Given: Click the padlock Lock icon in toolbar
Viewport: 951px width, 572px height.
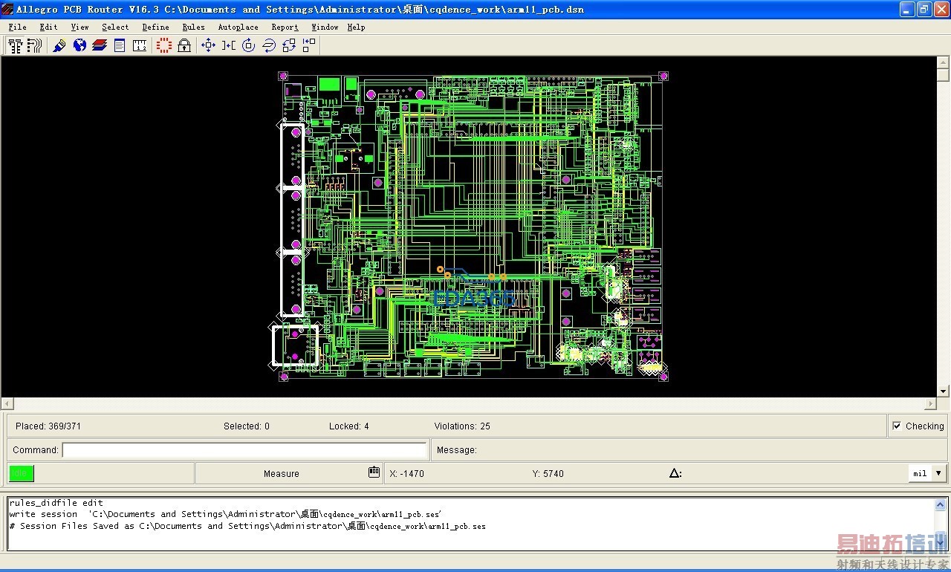Looking at the screenshot, I should coord(184,46).
